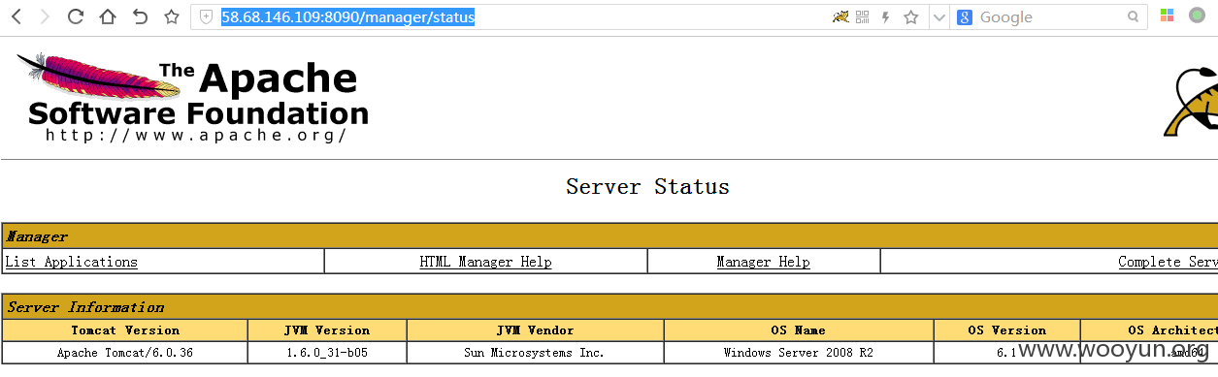Click the 1.6.0_31-b05 cell
Image resolution: width=1218 pixels, height=377 pixels.
pos(327,353)
